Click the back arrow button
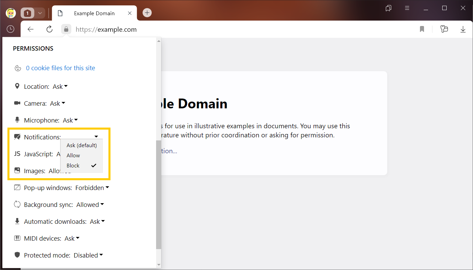This screenshot has height=270, width=473. click(31, 29)
